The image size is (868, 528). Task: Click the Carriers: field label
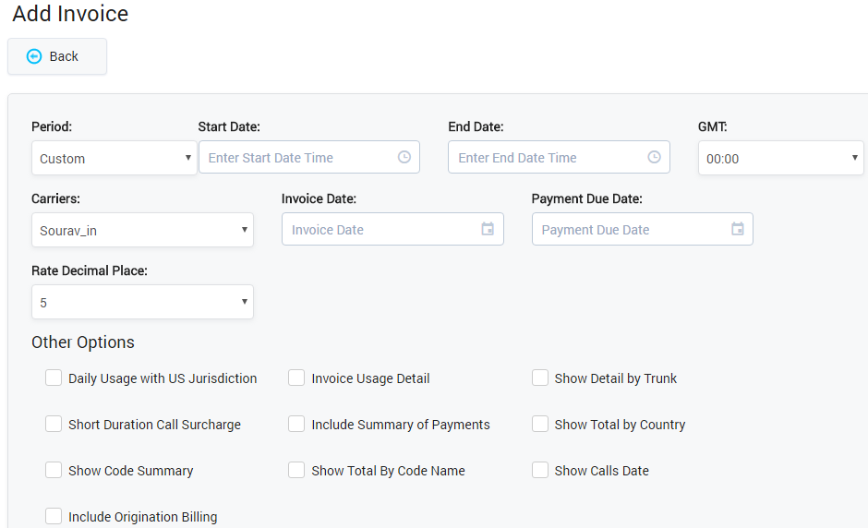coord(56,198)
